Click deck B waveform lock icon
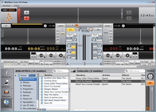Image resolution: width=156 pixels, height=112 pixels. click(x=115, y=30)
